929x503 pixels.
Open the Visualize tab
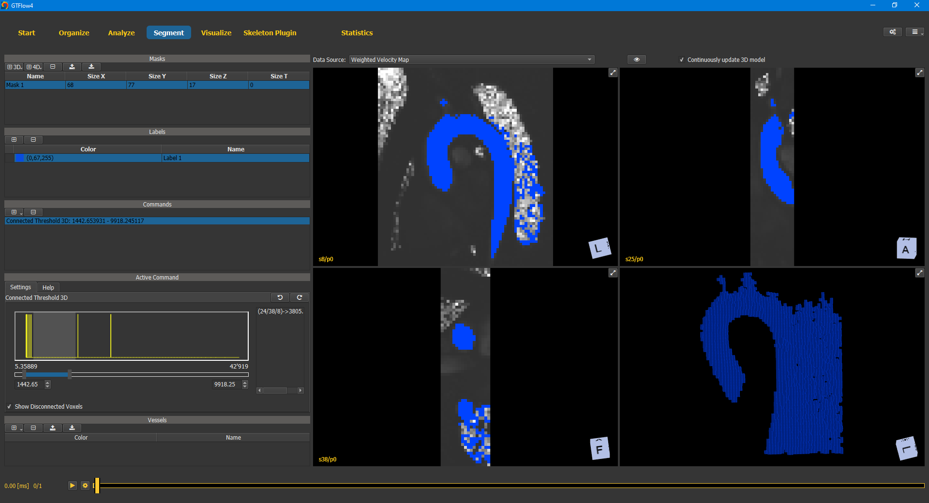[x=216, y=33]
